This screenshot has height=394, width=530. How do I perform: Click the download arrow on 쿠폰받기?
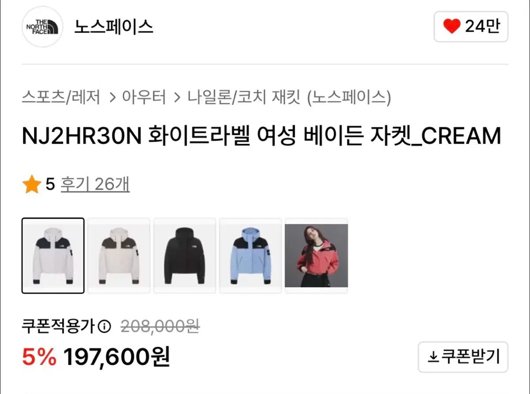click(433, 356)
